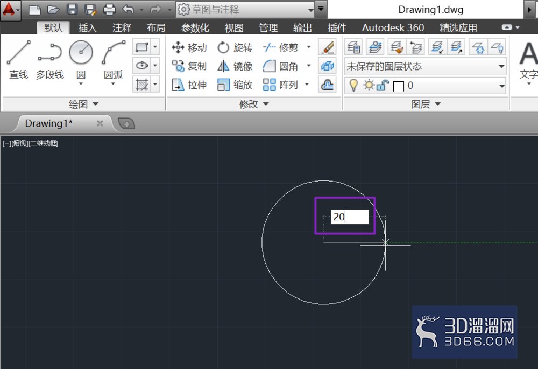
Task: Undo the last action
Action: click(128, 9)
